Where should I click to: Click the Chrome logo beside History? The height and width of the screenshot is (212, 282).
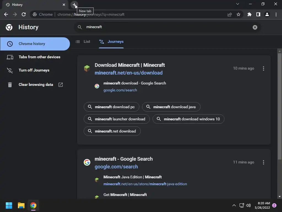(x=9, y=27)
